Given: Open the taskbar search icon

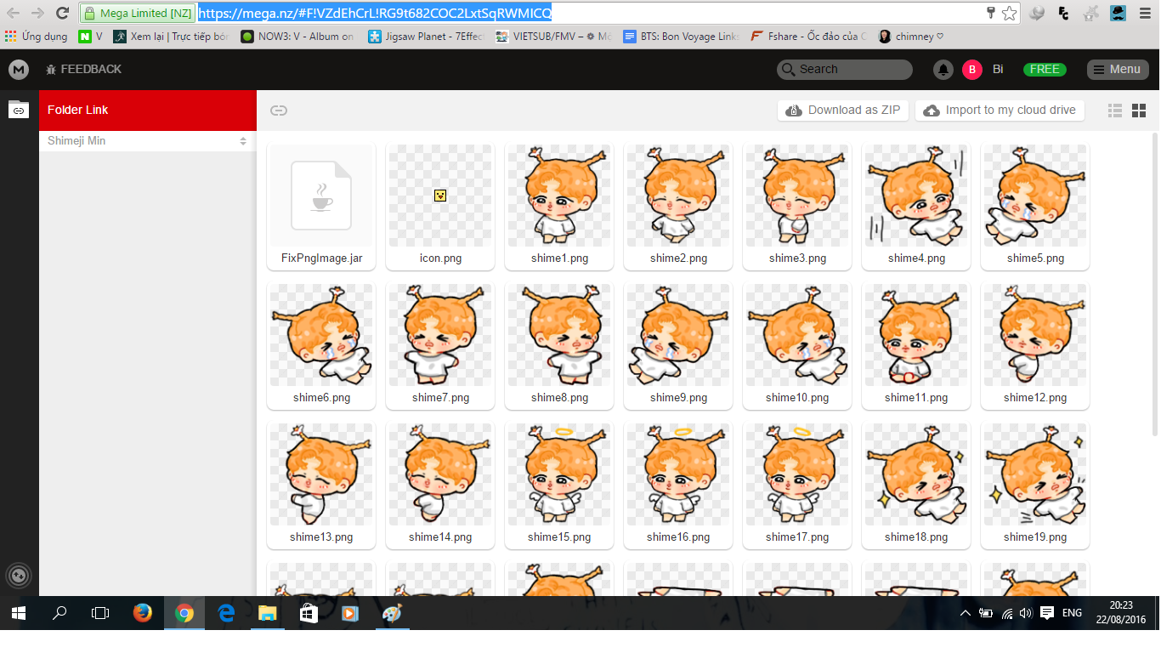Looking at the screenshot, I should click(59, 613).
